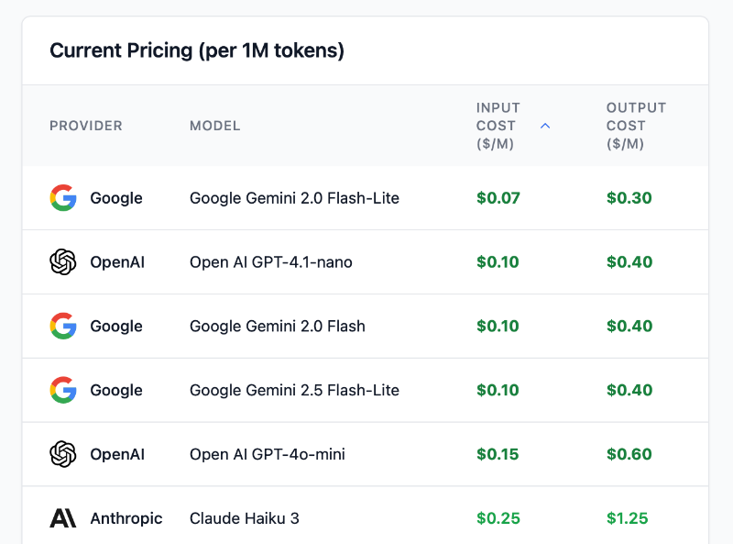The height and width of the screenshot is (544, 733).
Task: Click provider name Google in Gemini 2.5 Flash-Lite row
Action: 116,391
